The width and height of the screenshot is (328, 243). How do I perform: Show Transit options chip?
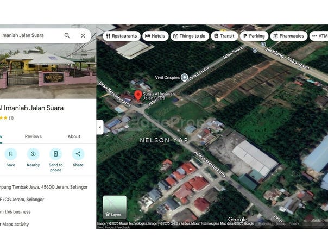224,36
